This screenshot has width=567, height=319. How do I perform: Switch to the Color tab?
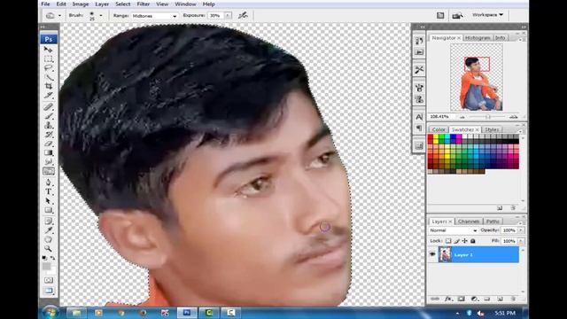(439, 129)
